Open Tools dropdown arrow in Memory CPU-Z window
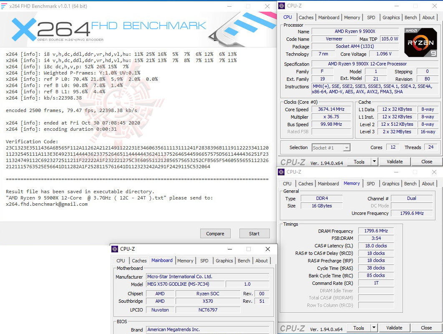The image size is (443, 334). 374,328
